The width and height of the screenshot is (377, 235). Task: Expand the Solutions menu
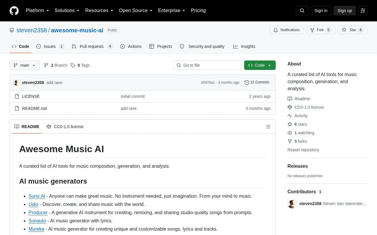click(x=67, y=11)
